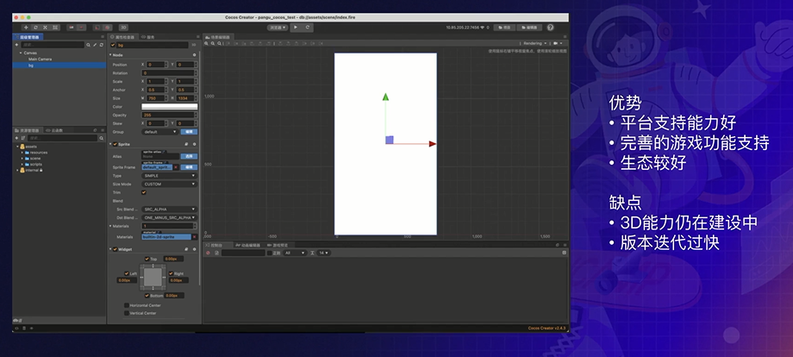This screenshot has height=357, width=793.
Task: Click the refresh preview button next to play
Action: click(308, 28)
